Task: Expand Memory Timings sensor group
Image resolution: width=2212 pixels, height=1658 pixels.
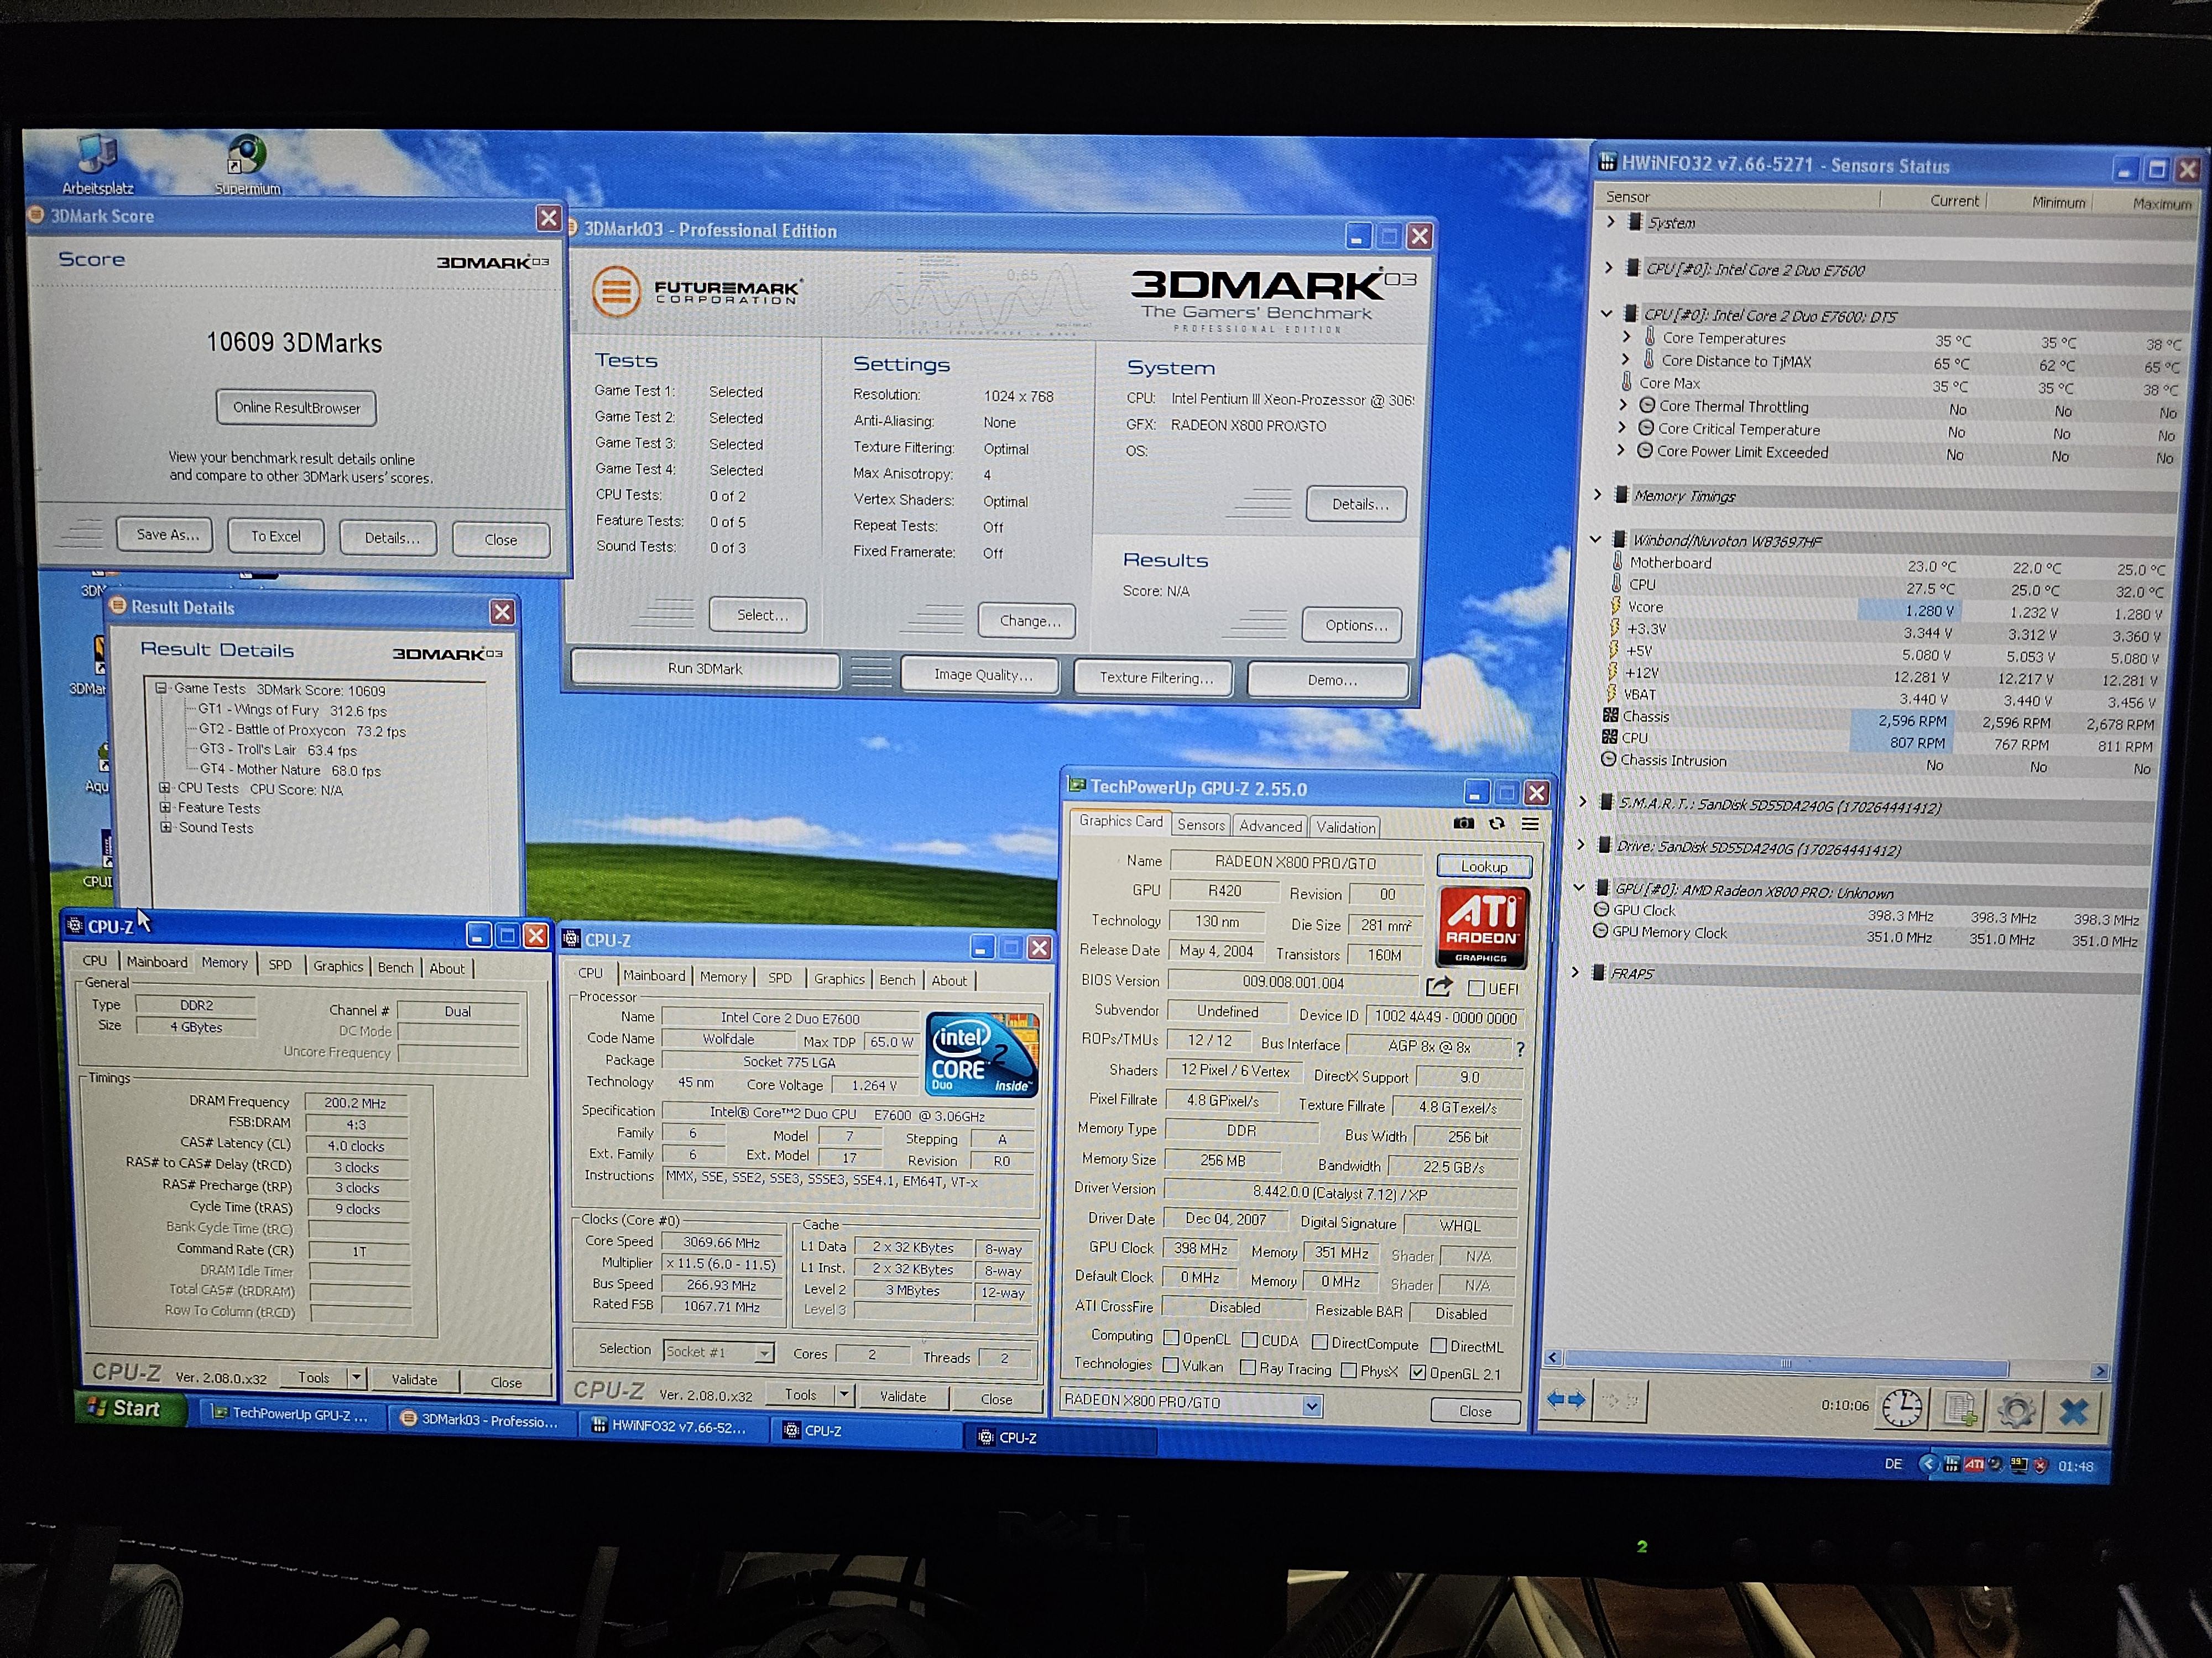Action: 1598,495
